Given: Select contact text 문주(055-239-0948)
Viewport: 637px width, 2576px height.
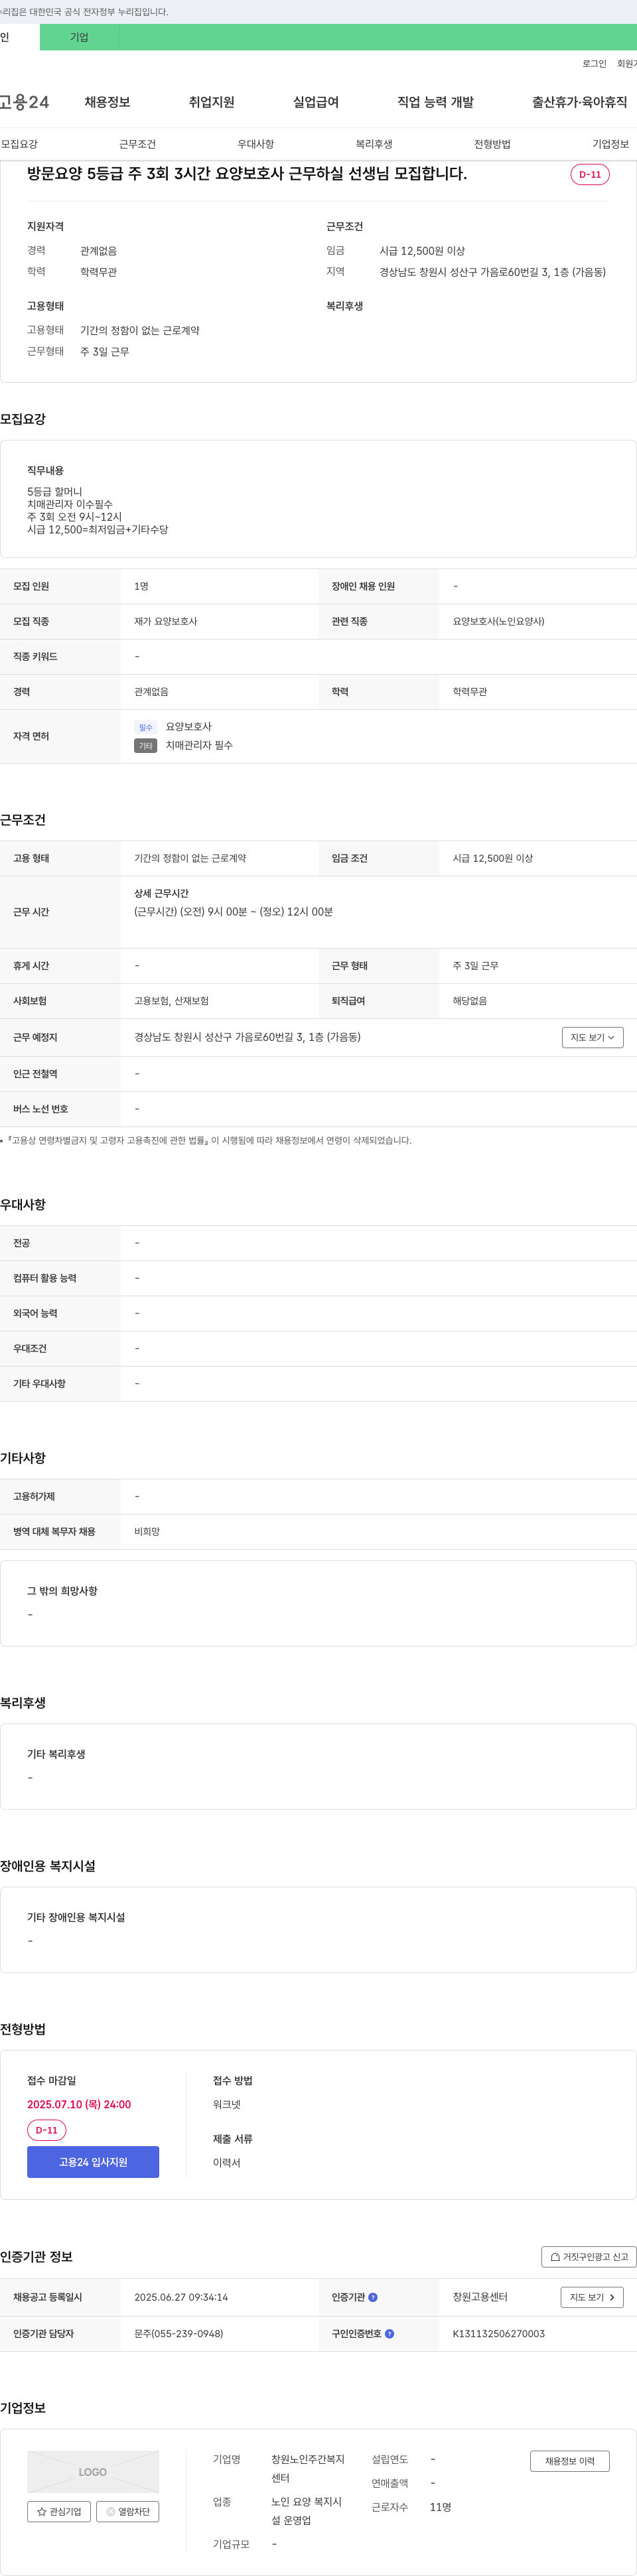Looking at the screenshot, I should click(x=178, y=2333).
